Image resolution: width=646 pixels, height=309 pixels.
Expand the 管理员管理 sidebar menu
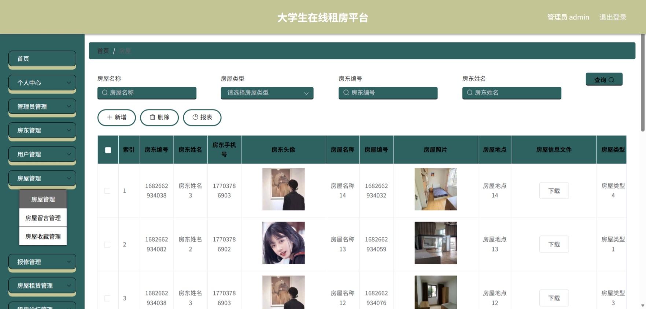coord(42,107)
